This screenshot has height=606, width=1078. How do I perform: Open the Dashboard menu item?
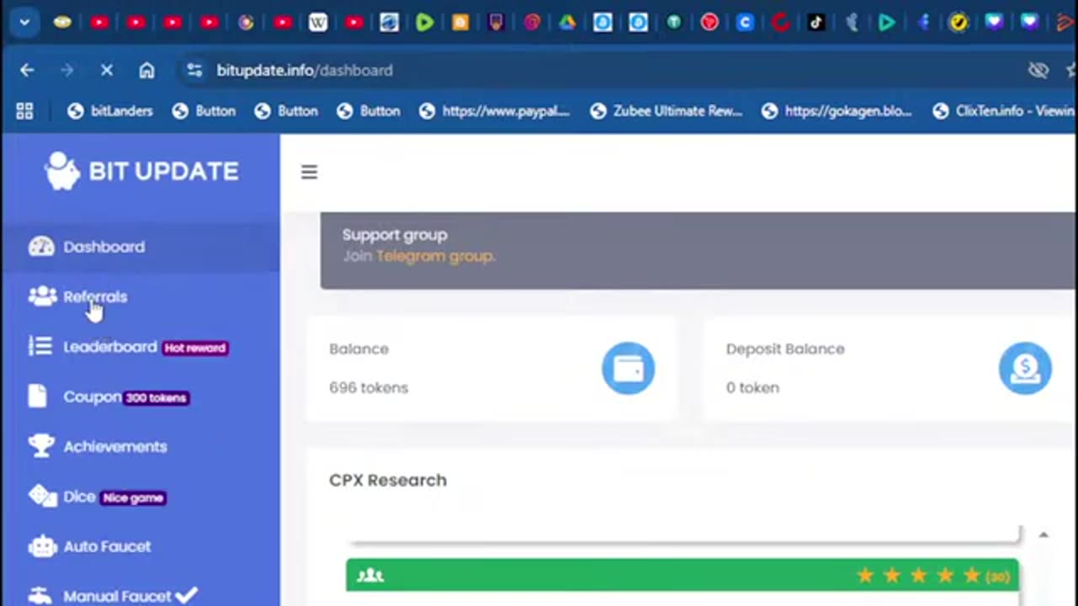tap(140, 247)
